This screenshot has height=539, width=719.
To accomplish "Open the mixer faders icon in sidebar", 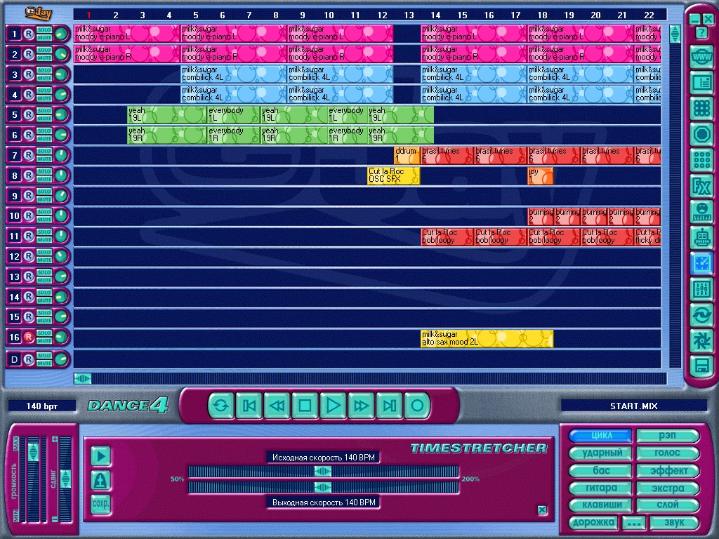I will coord(701,288).
